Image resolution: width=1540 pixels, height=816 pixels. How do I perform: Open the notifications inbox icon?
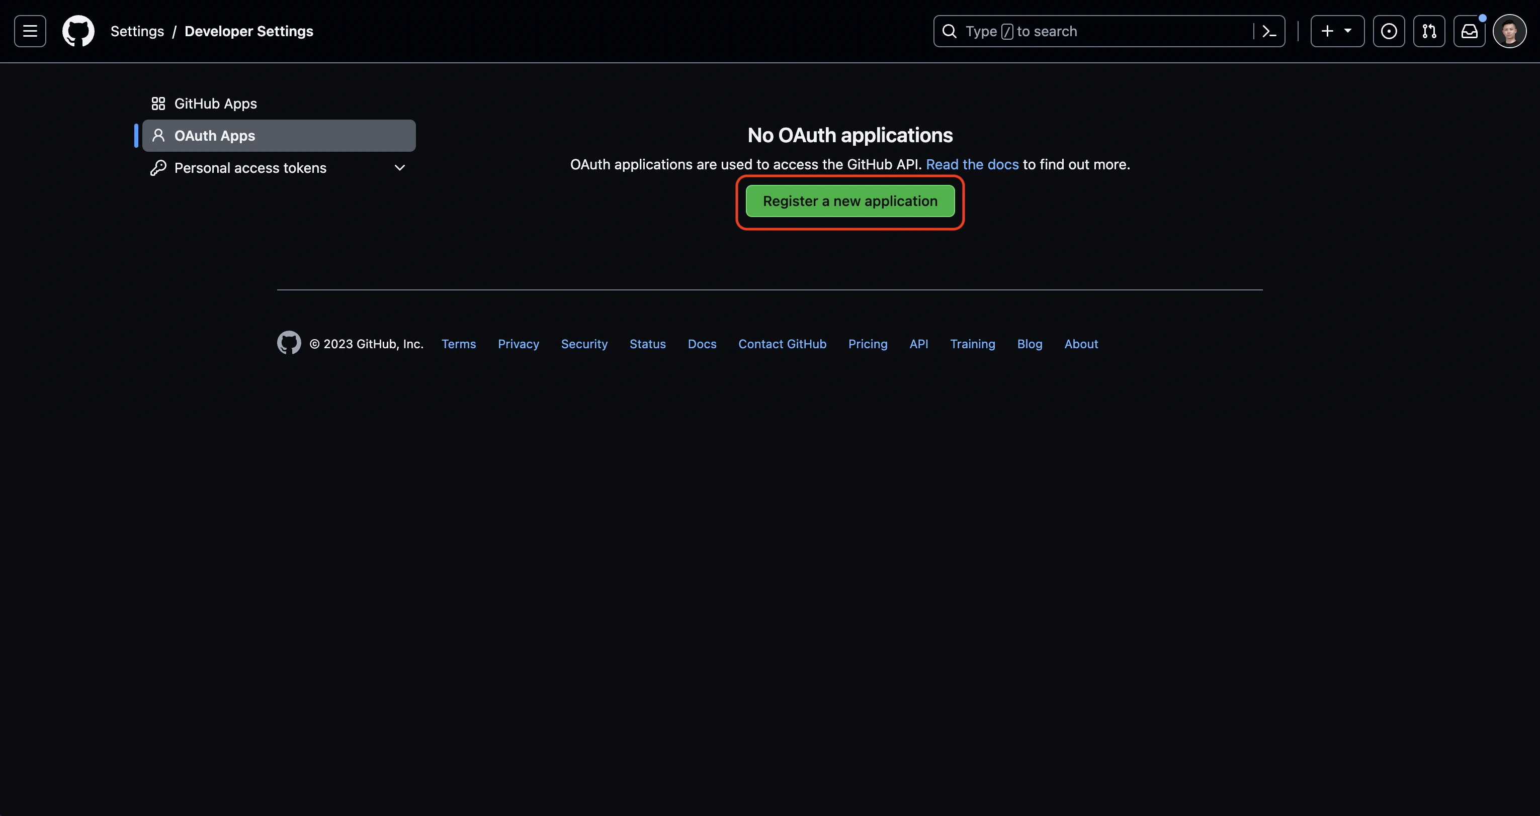(x=1470, y=31)
